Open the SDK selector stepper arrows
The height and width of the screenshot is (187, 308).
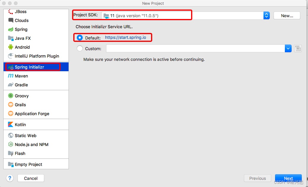(x=266, y=15)
